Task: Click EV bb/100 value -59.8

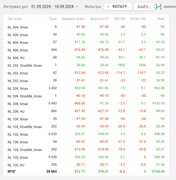Action: [x=142, y=149]
